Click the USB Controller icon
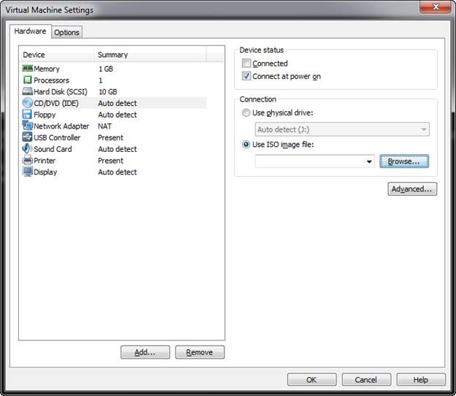Viewport: 456px width, 396px height. point(27,137)
